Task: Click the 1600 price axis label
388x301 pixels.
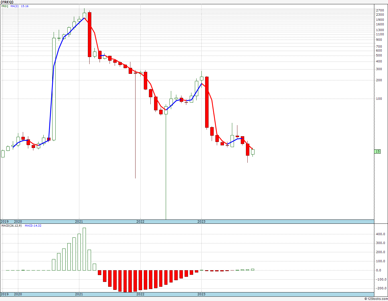Action: (379, 25)
